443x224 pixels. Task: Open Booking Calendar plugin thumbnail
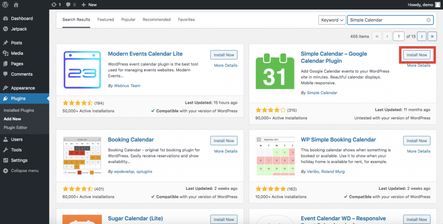[x=82, y=156]
